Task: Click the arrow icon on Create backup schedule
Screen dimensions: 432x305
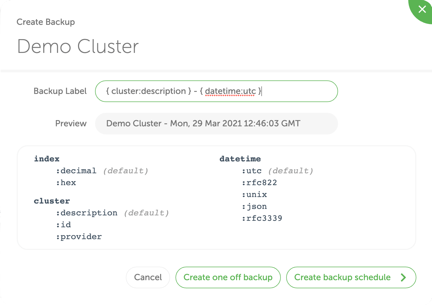Action: pos(403,277)
